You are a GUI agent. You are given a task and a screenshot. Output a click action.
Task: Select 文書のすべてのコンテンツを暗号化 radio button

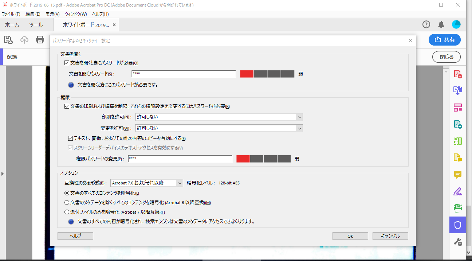click(x=67, y=193)
